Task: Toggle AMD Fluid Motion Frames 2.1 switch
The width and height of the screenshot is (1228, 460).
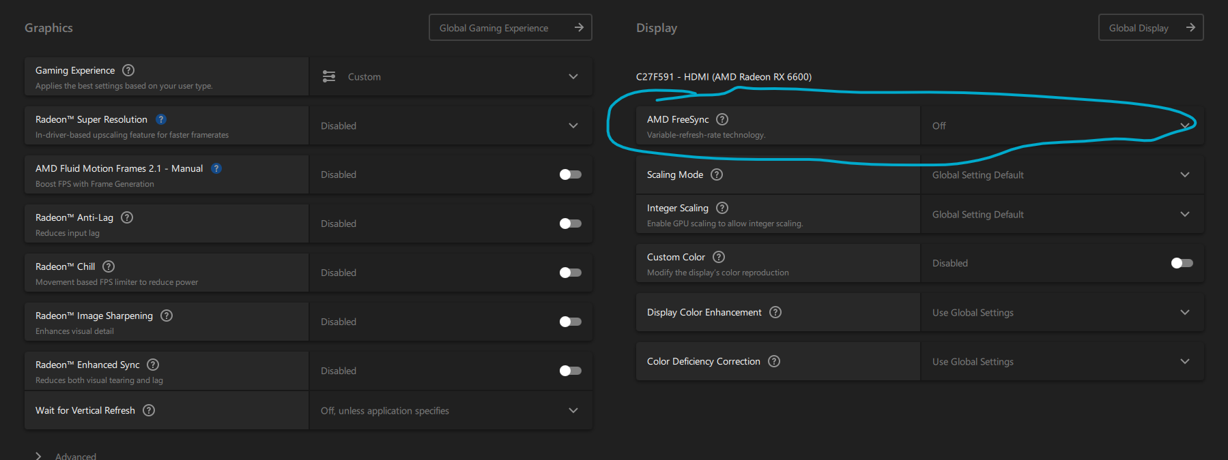Action: pos(571,174)
